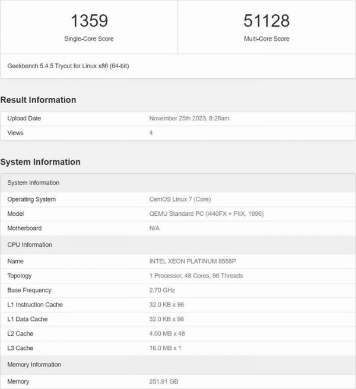
Task: Click the Motherboard row label
Action: click(24, 228)
